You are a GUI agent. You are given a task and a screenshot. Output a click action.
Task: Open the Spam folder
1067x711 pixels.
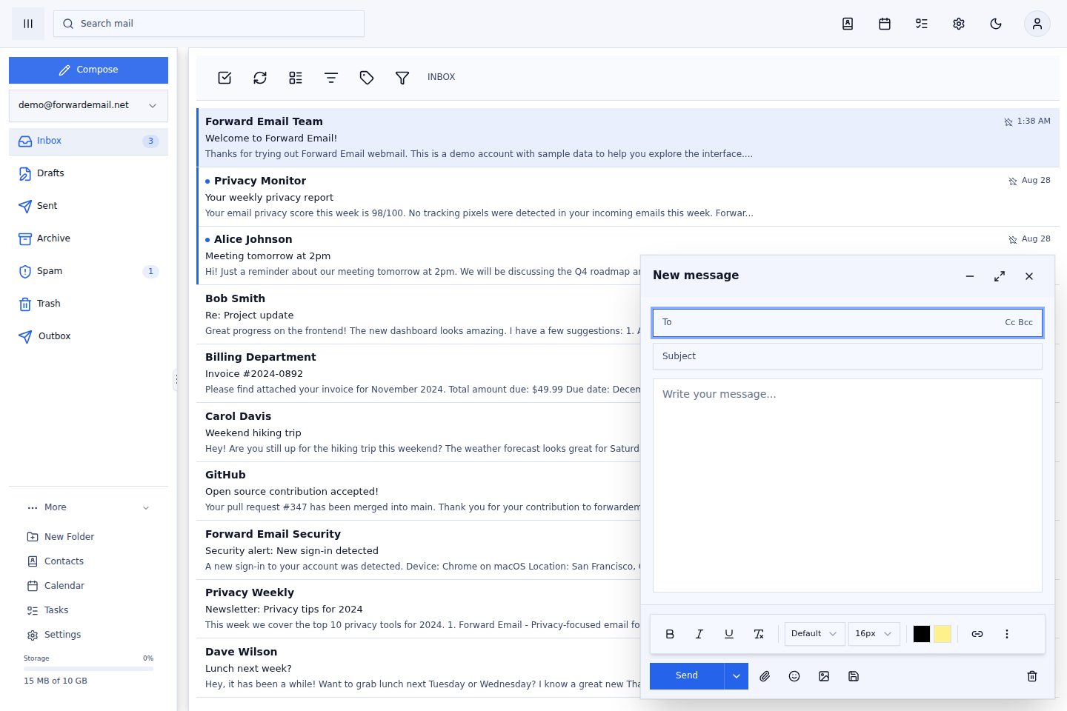[x=88, y=271]
